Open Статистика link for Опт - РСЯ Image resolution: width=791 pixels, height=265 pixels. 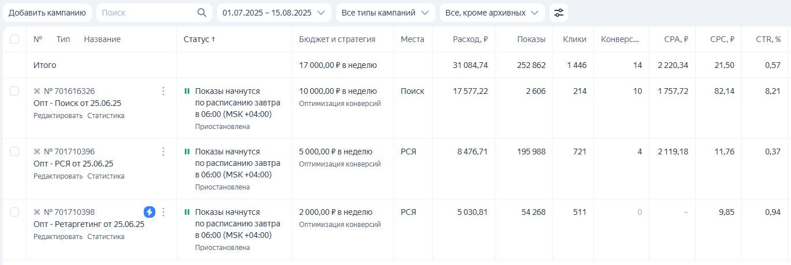pos(106,176)
